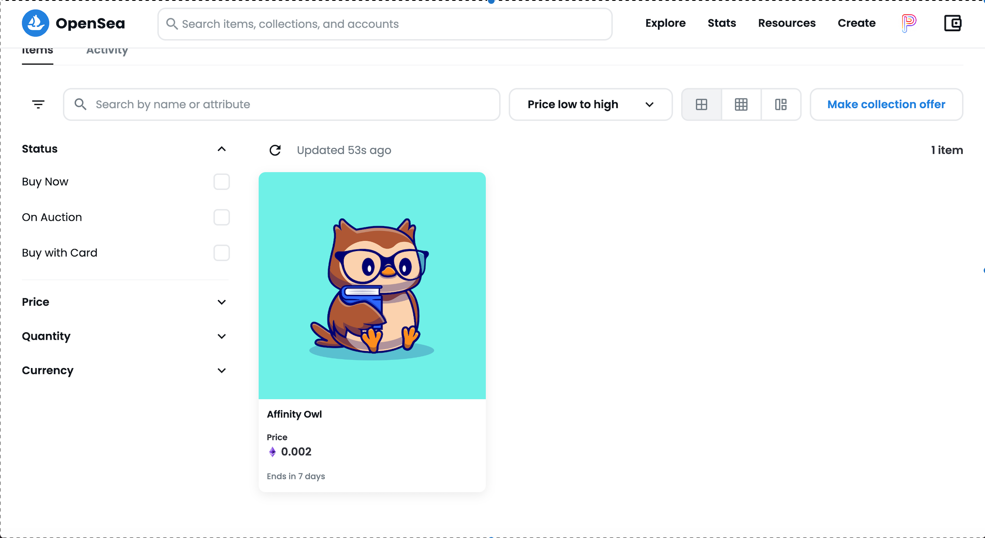Open the wallet icon in header
The width and height of the screenshot is (985, 538).
pos(952,23)
